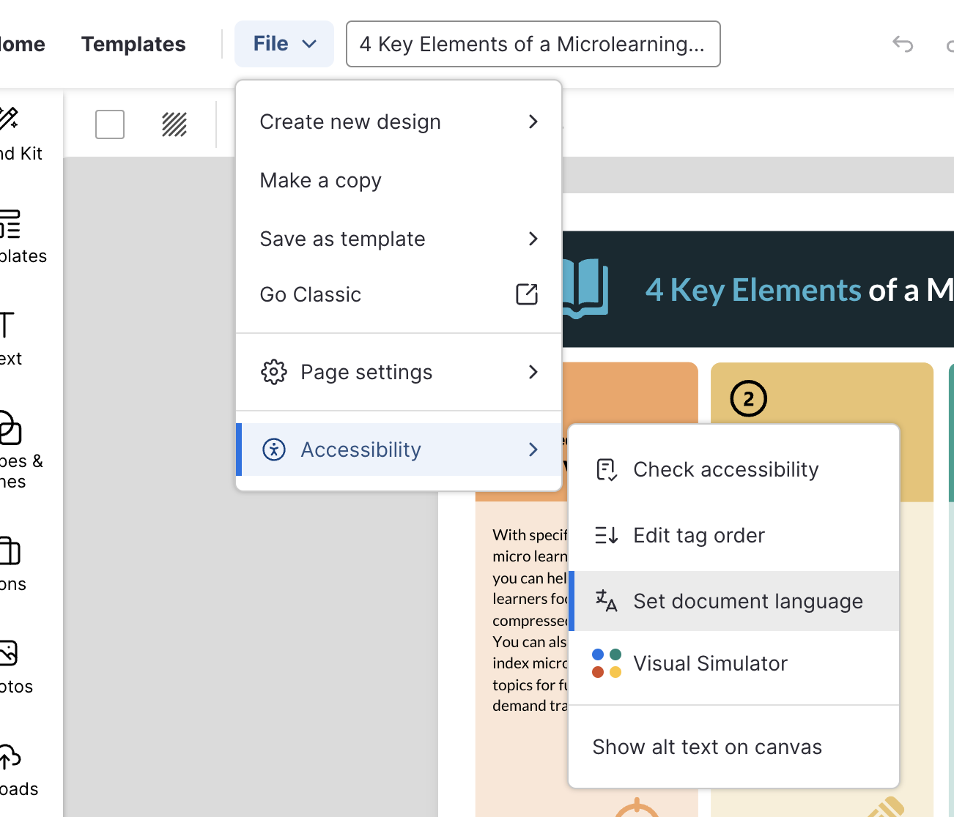This screenshot has height=817, width=954.
Task: Click the Go Classic external link icon
Action: pos(527,294)
